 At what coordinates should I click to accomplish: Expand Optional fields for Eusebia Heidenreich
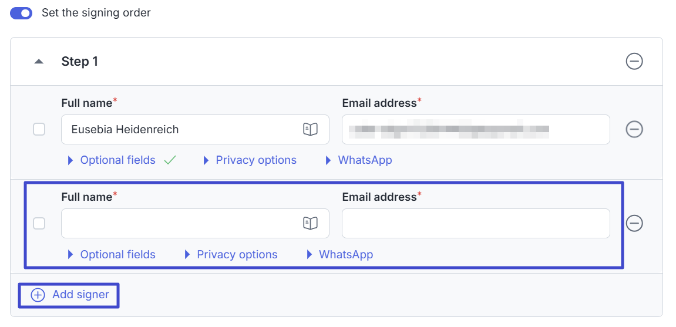(x=117, y=160)
